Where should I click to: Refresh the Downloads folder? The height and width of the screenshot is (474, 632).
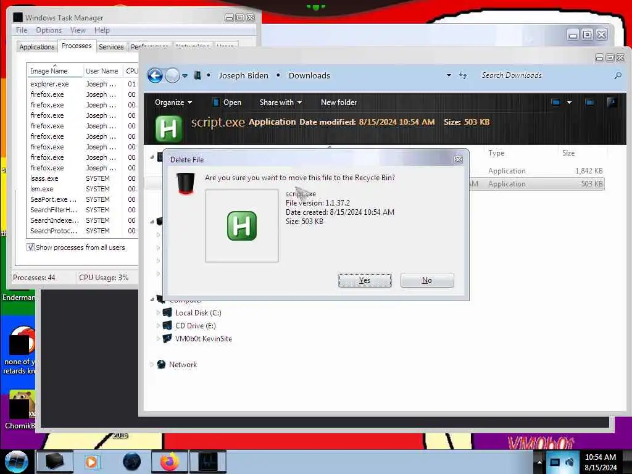coord(463,75)
